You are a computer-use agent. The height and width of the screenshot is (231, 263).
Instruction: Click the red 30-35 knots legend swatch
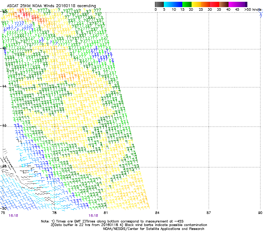pos(215,4)
